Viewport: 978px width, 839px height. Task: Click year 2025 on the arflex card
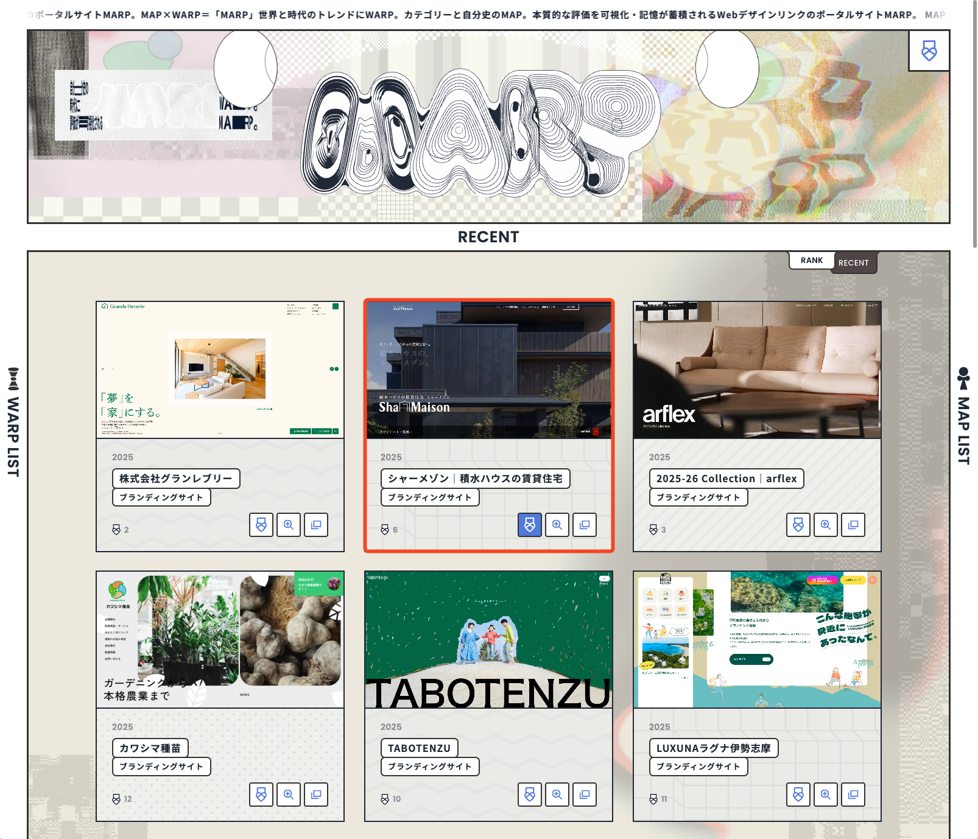point(660,457)
